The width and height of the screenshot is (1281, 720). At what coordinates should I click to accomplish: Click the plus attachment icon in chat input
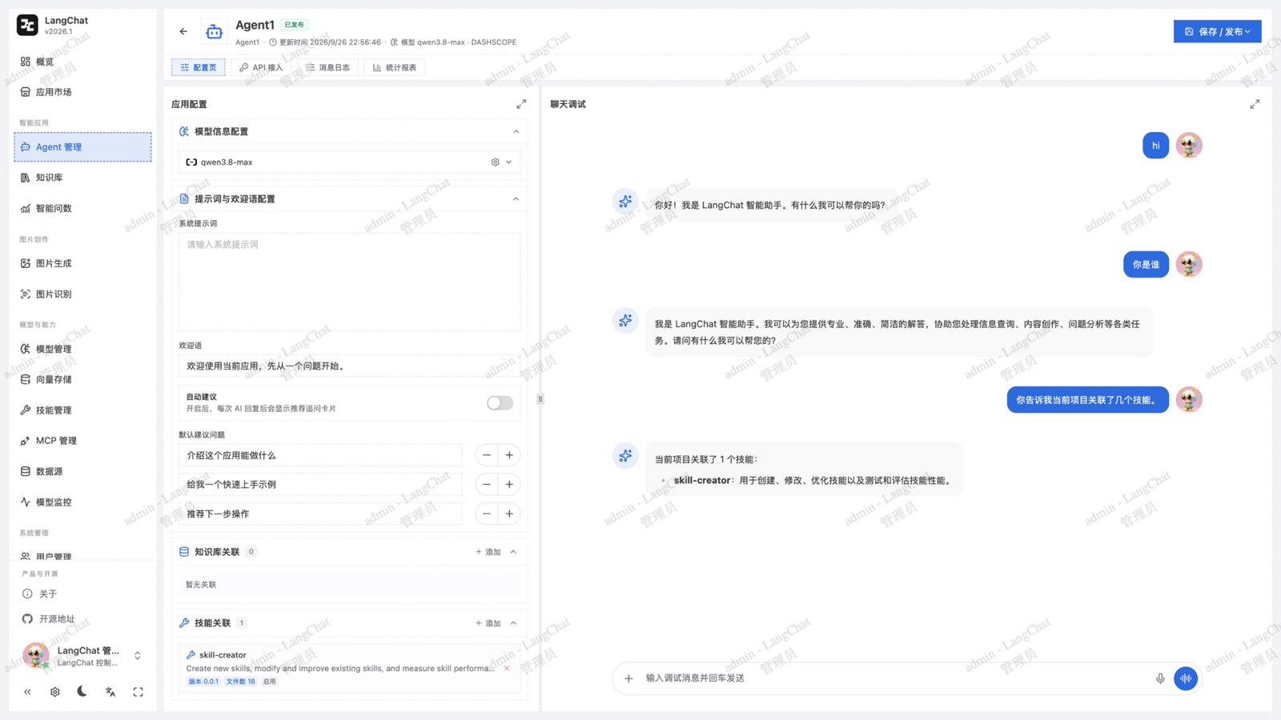point(628,678)
